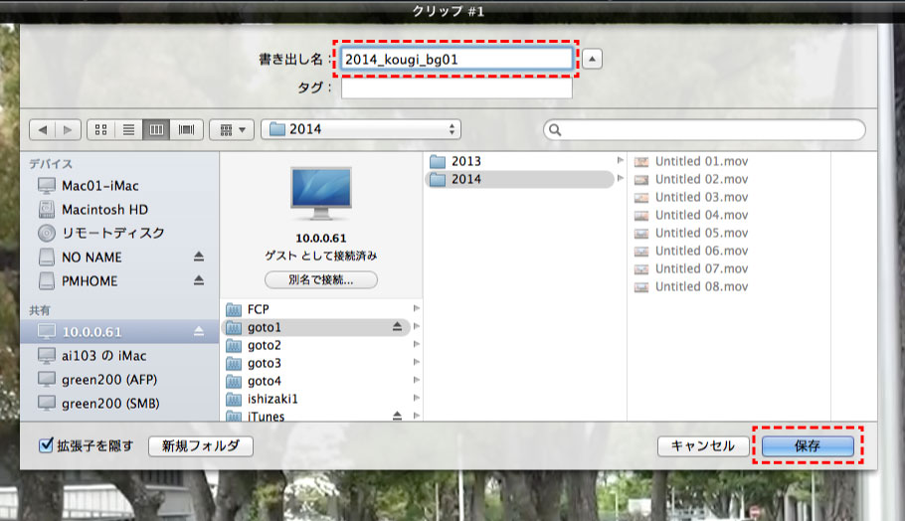
Task: Expand the FCP folder arrow
Action: click(416, 308)
